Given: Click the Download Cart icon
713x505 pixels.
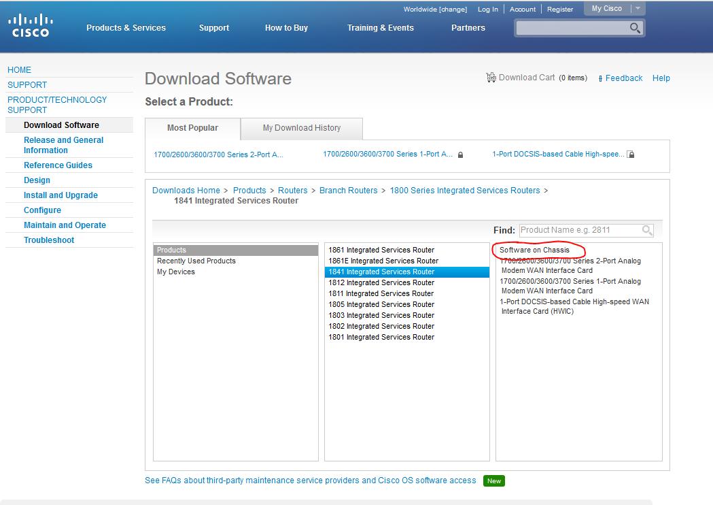Looking at the screenshot, I should click(x=491, y=78).
